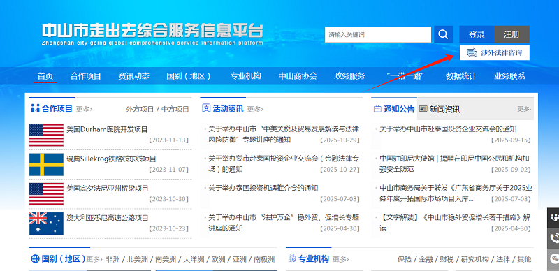This screenshot has height=271, width=559.
Task: Open 政务服务 navigation menu item
Action: tap(349, 76)
